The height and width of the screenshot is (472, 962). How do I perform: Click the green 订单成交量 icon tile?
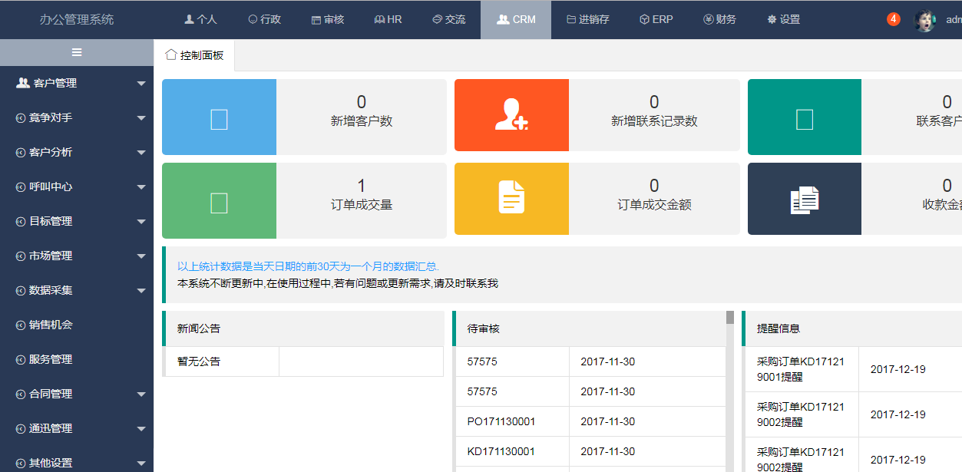(x=219, y=201)
